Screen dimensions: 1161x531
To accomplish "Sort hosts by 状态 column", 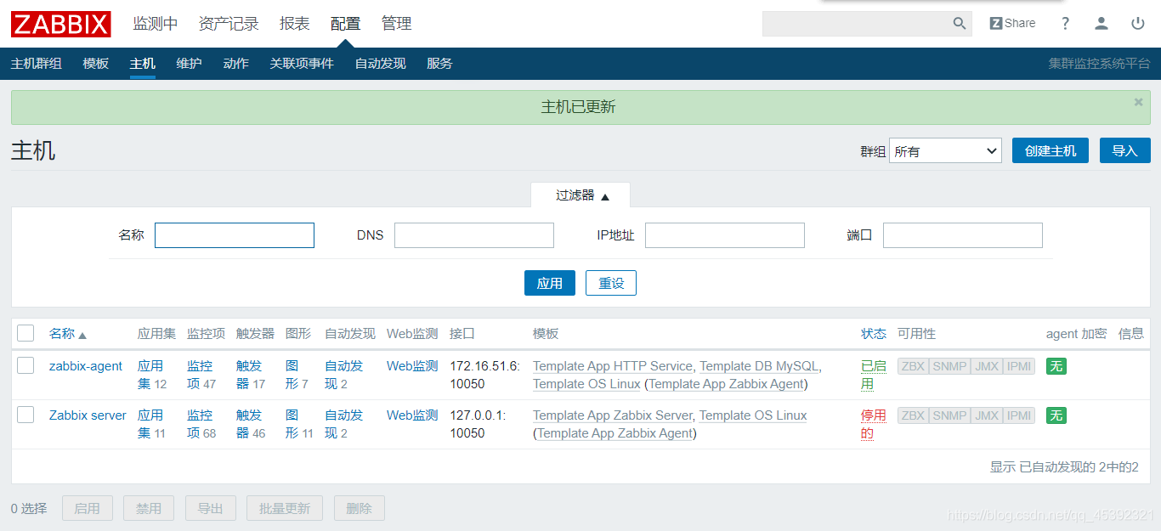I will 873,334.
